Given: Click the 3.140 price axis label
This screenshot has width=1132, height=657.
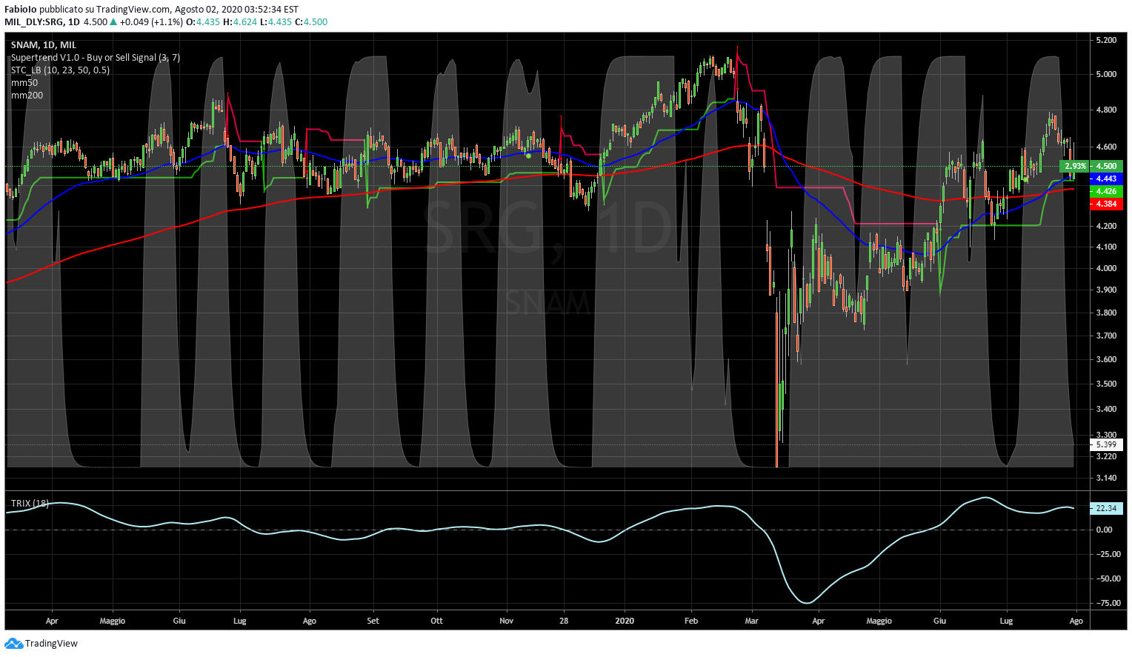Looking at the screenshot, I should (x=1106, y=478).
